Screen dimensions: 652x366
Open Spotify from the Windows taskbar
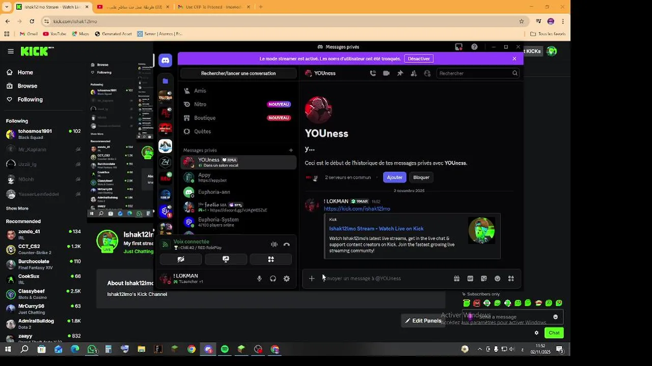click(x=225, y=349)
